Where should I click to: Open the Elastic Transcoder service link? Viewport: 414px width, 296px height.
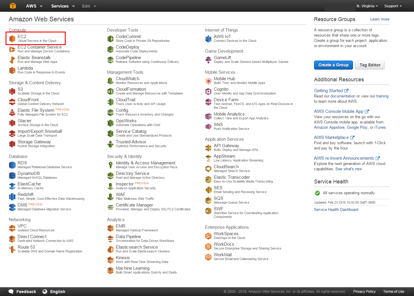pyautogui.click(x=232, y=177)
